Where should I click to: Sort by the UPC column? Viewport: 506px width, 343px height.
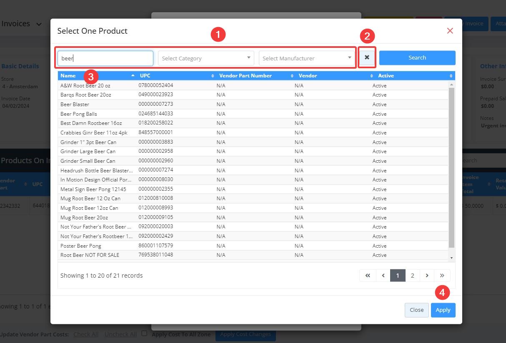(177, 76)
